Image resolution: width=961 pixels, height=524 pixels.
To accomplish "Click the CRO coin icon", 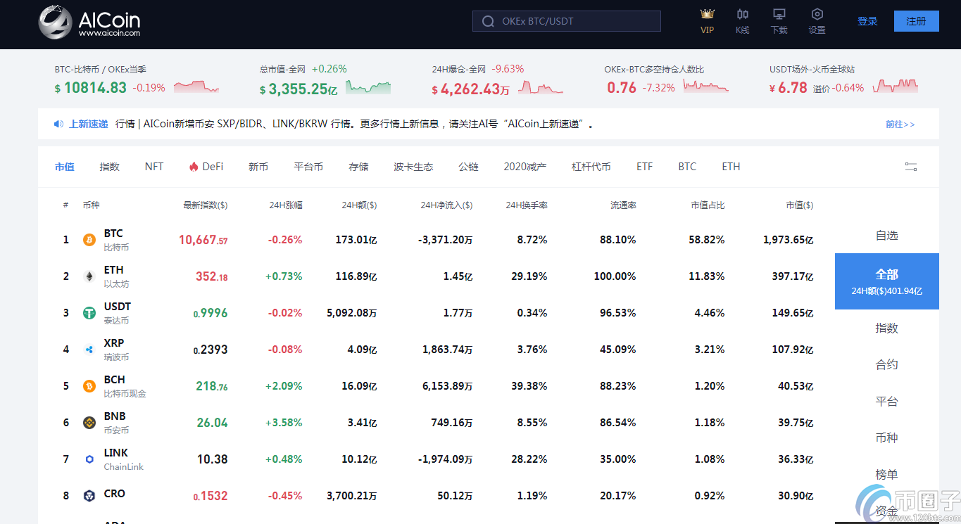I will (x=89, y=496).
